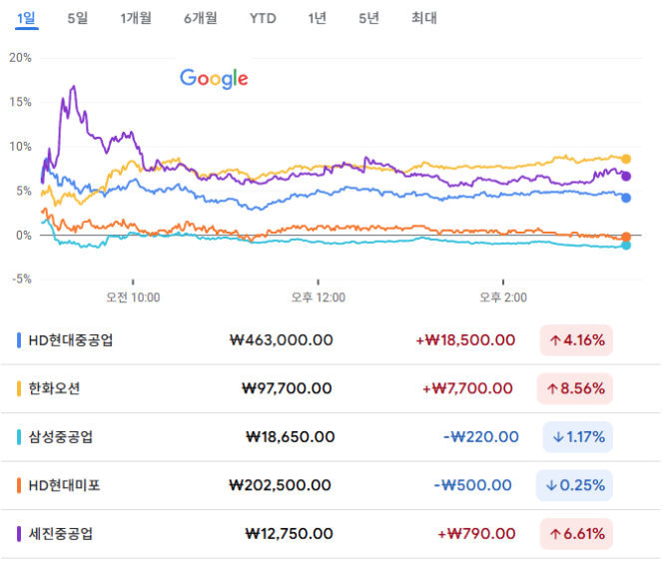Click the purple end-point dot on chart
The height and width of the screenshot is (567, 668).
626,177
